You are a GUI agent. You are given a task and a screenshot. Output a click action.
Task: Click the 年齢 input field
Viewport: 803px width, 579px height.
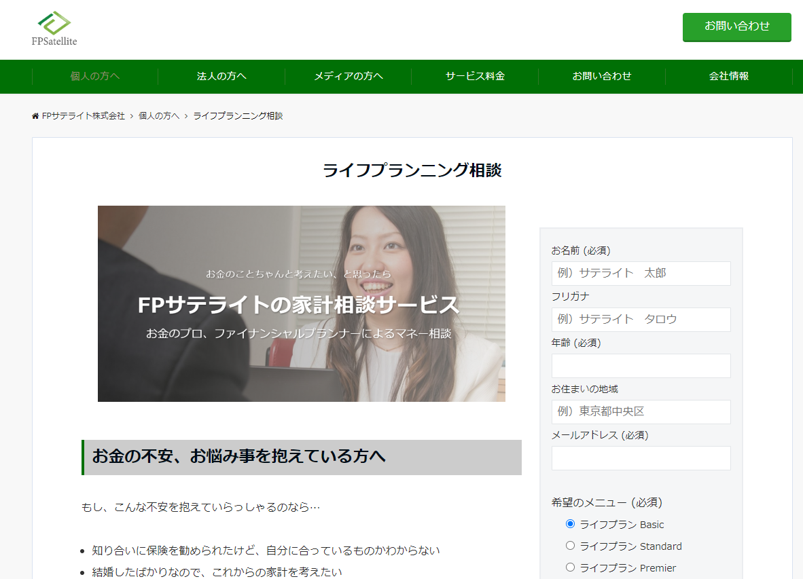point(641,366)
